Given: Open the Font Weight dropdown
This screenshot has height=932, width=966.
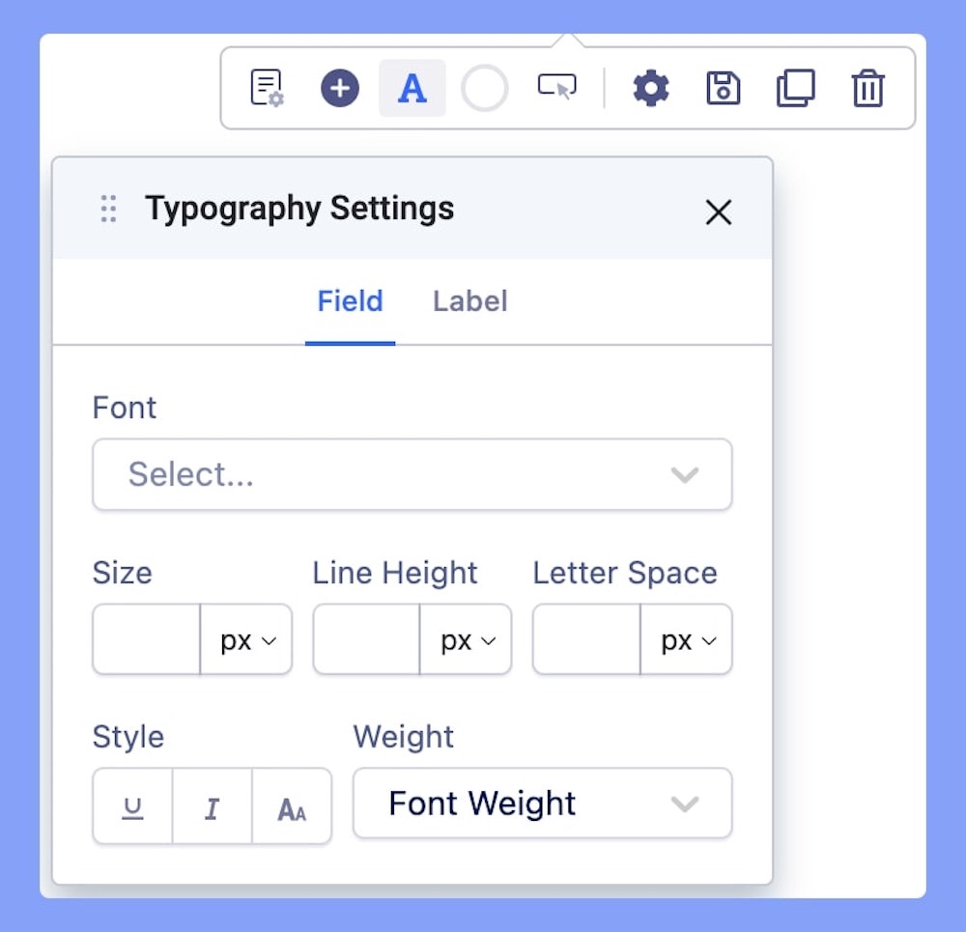Looking at the screenshot, I should (542, 804).
